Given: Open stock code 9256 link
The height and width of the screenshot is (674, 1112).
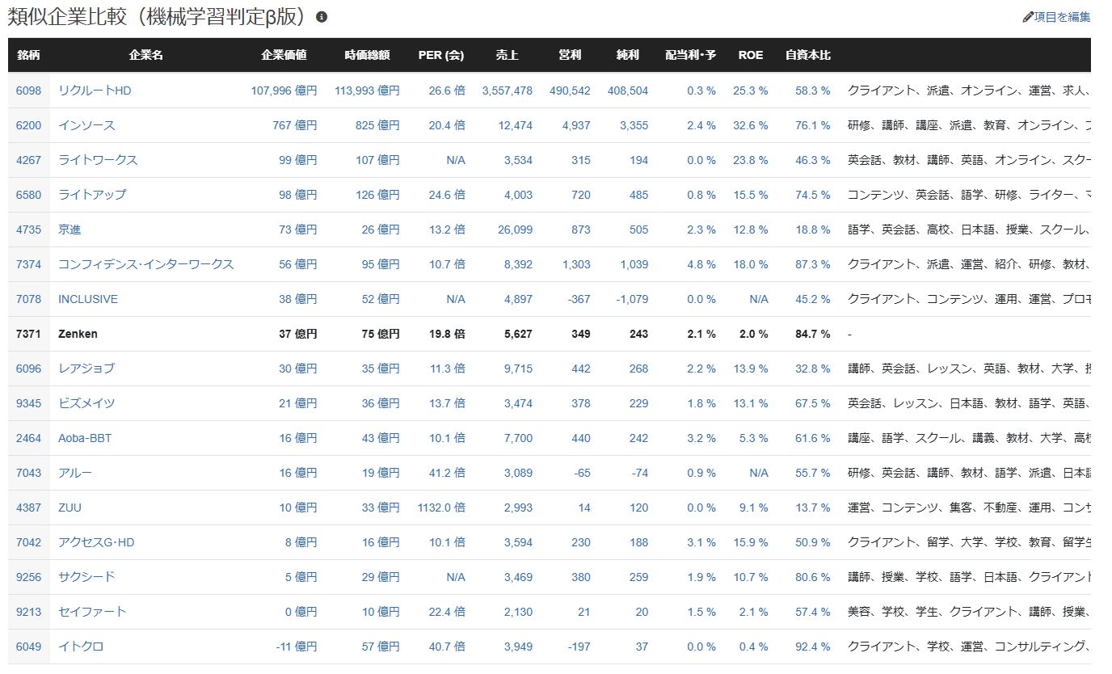Looking at the screenshot, I should pyautogui.click(x=28, y=577).
